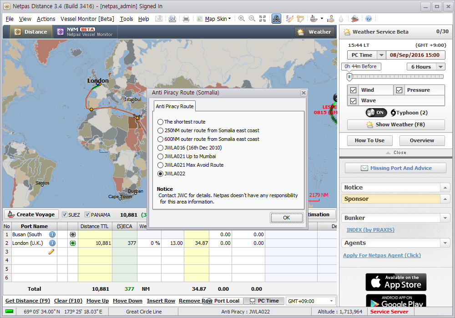Select JWLA021 Up to Mumbai option
This screenshot has height=318, width=455.
[160, 156]
